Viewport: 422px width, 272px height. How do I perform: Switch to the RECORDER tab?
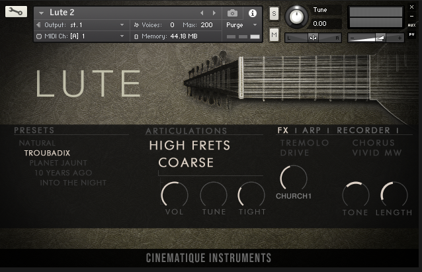point(364,130)
